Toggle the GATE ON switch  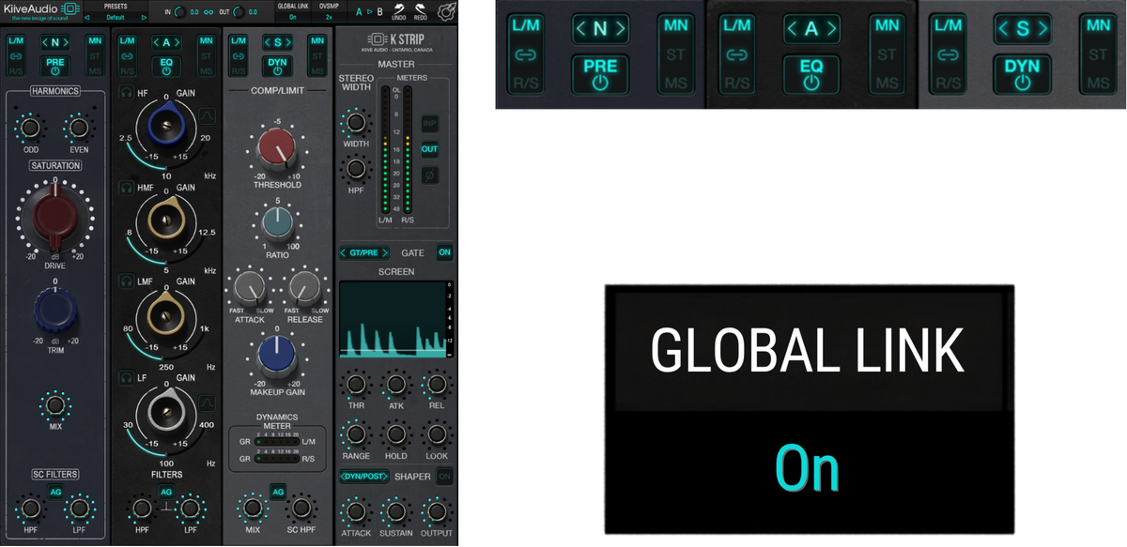(445, 252)
